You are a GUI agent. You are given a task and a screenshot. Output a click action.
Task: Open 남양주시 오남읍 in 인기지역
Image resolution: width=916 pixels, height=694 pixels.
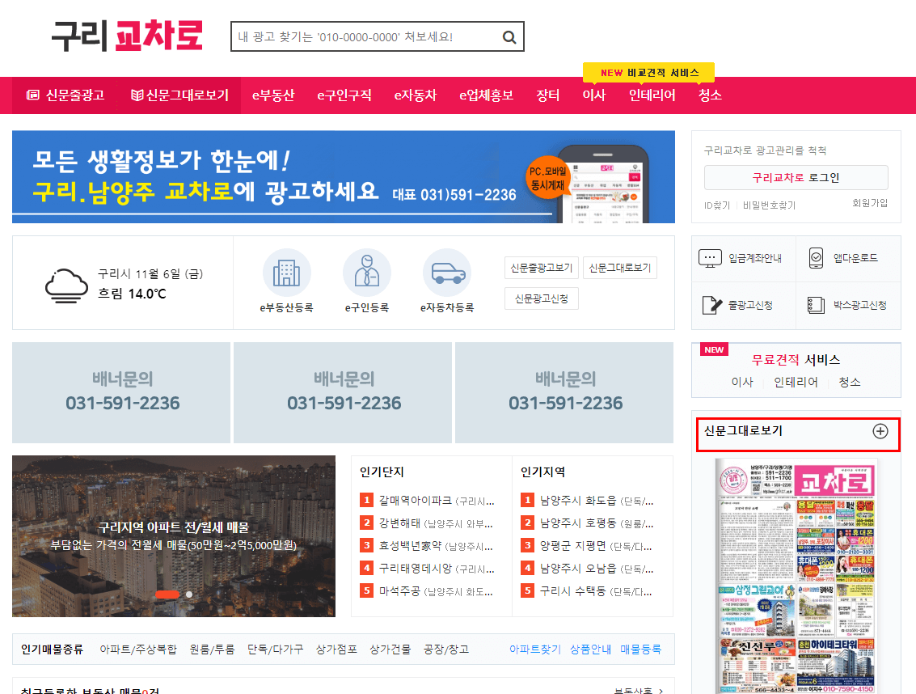(x=597, y=569)
